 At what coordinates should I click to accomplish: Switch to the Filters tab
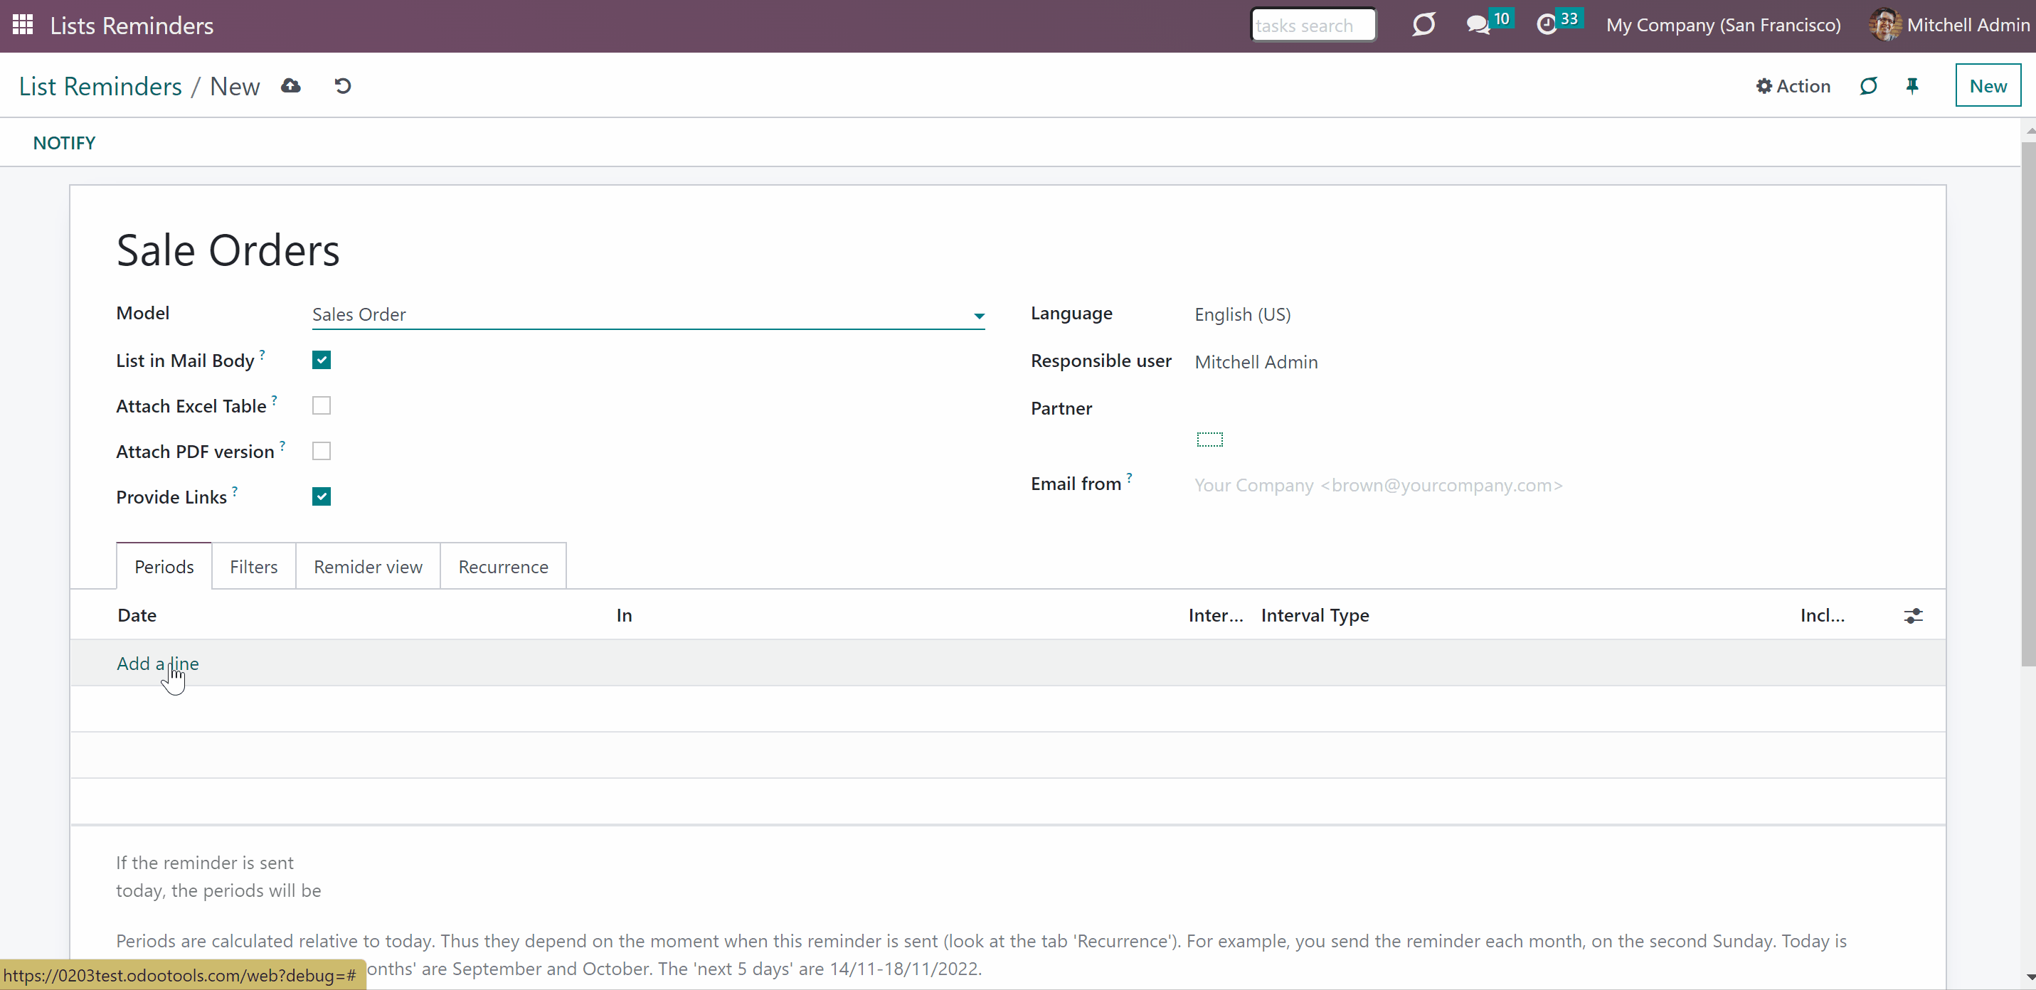[254, 567]
